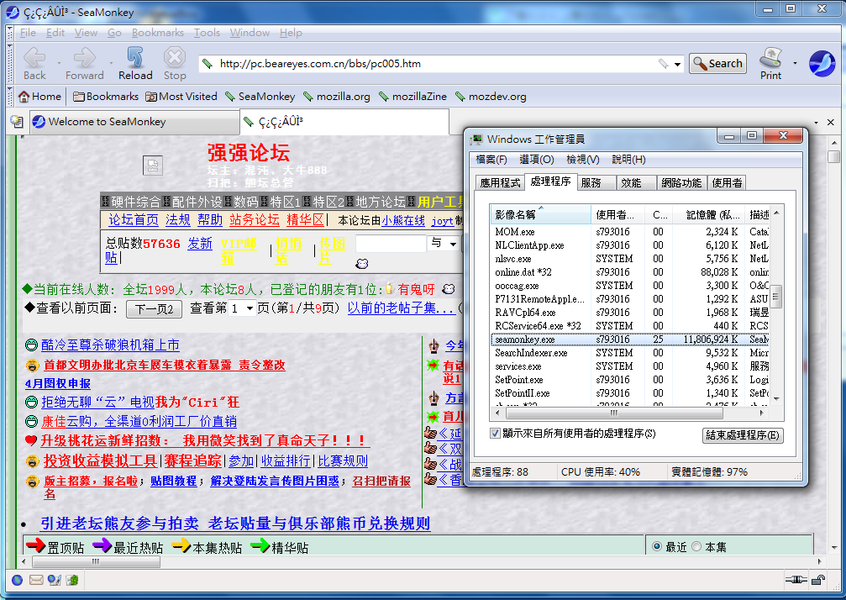Open the 论坛首页 link

[134, 220]
